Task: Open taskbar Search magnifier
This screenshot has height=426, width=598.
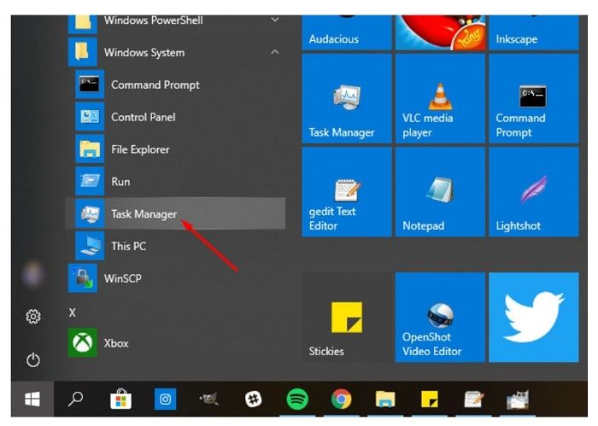Action: coord(75,399)
